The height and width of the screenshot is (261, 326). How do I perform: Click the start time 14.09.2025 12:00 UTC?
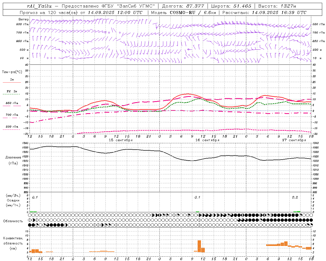point(115,12)
